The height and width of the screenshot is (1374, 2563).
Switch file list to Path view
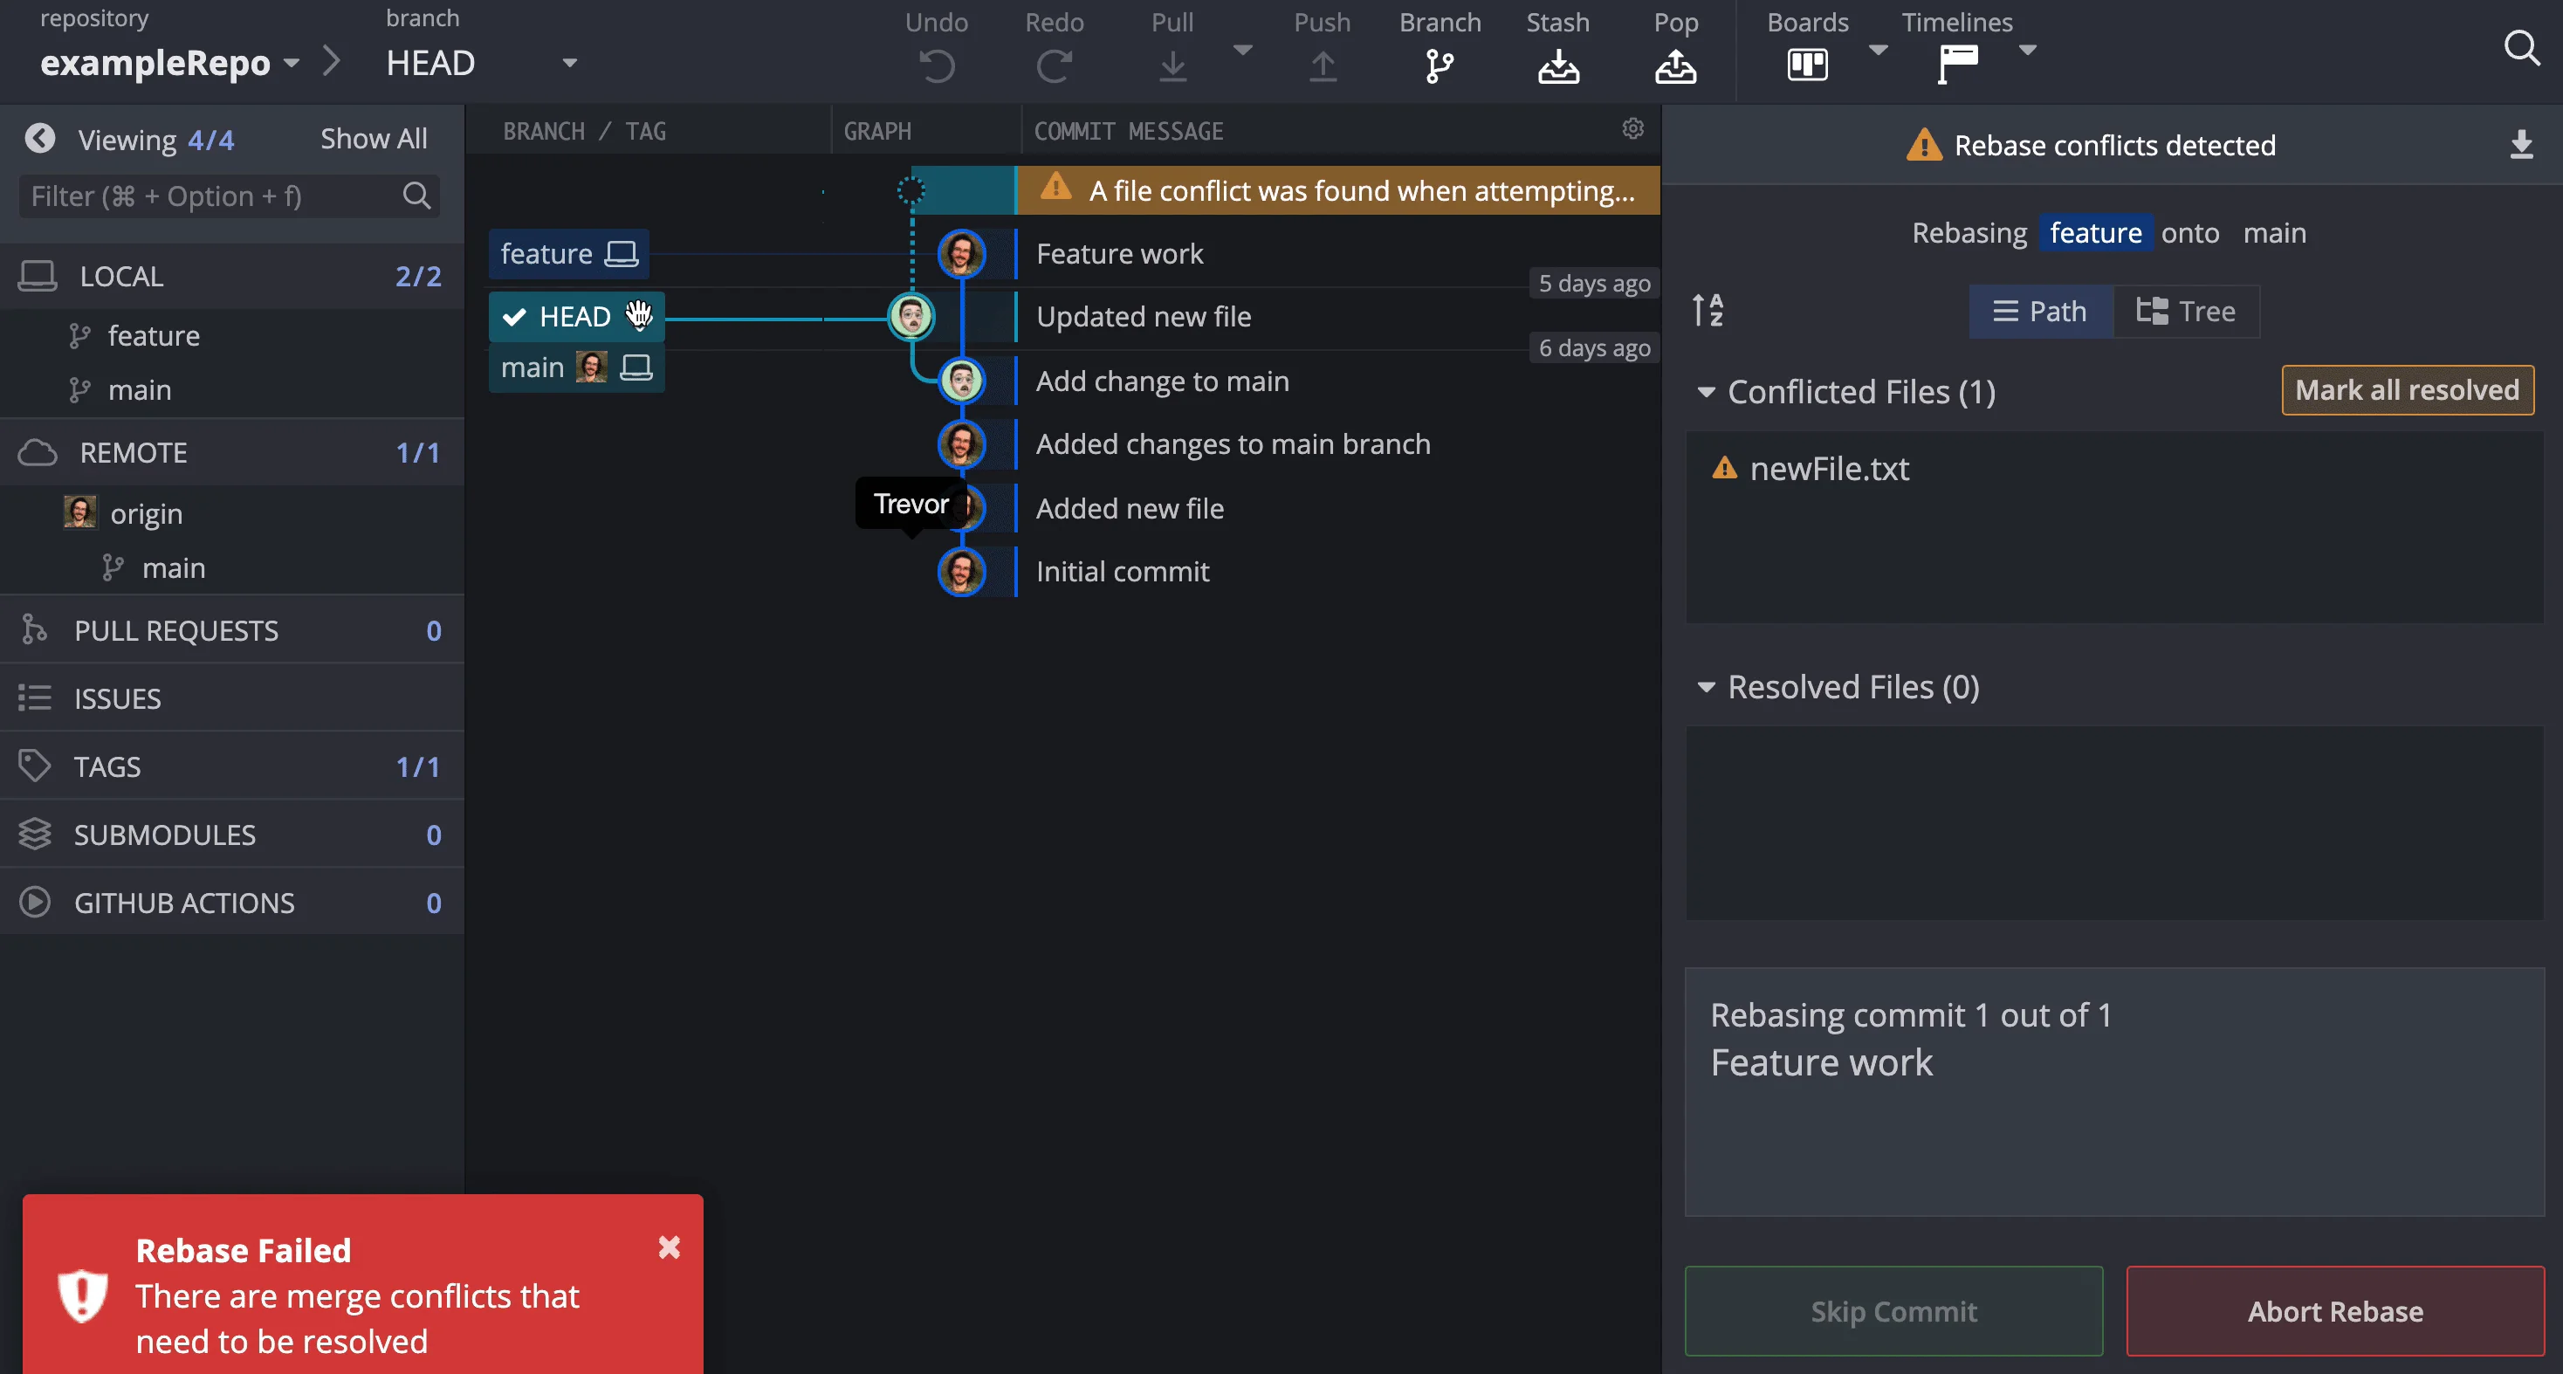point(2039,312)
